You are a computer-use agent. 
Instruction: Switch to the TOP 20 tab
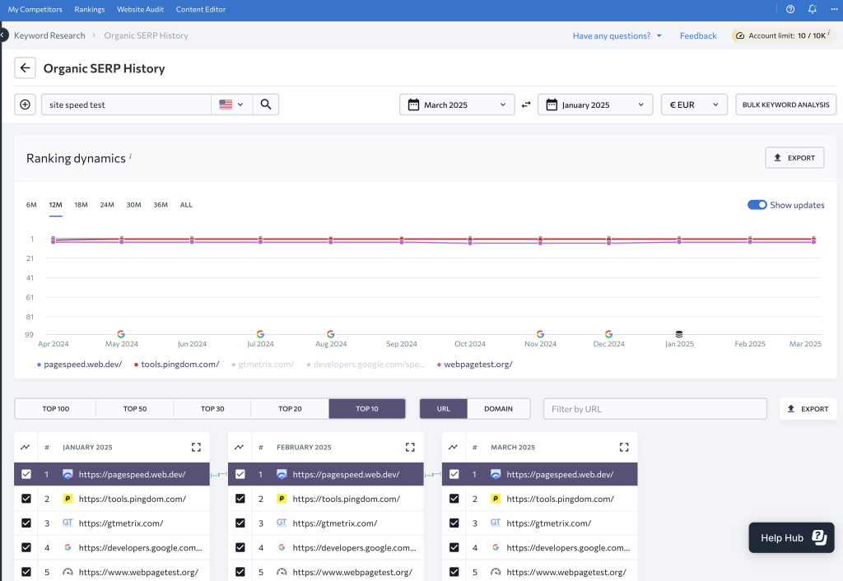point(290,408)
